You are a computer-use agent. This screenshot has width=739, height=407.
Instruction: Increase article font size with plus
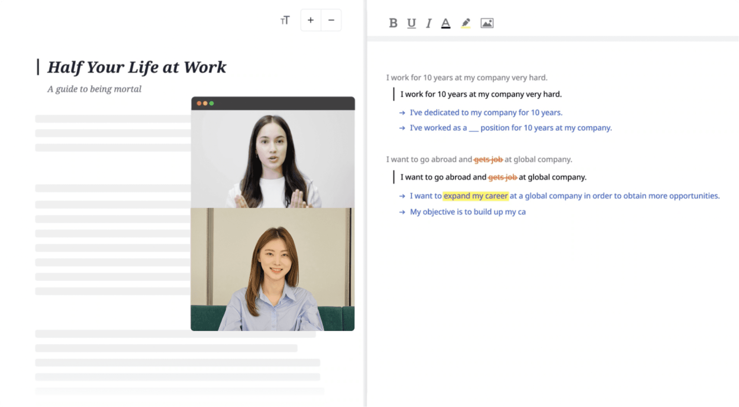click(x=310, y=20)
